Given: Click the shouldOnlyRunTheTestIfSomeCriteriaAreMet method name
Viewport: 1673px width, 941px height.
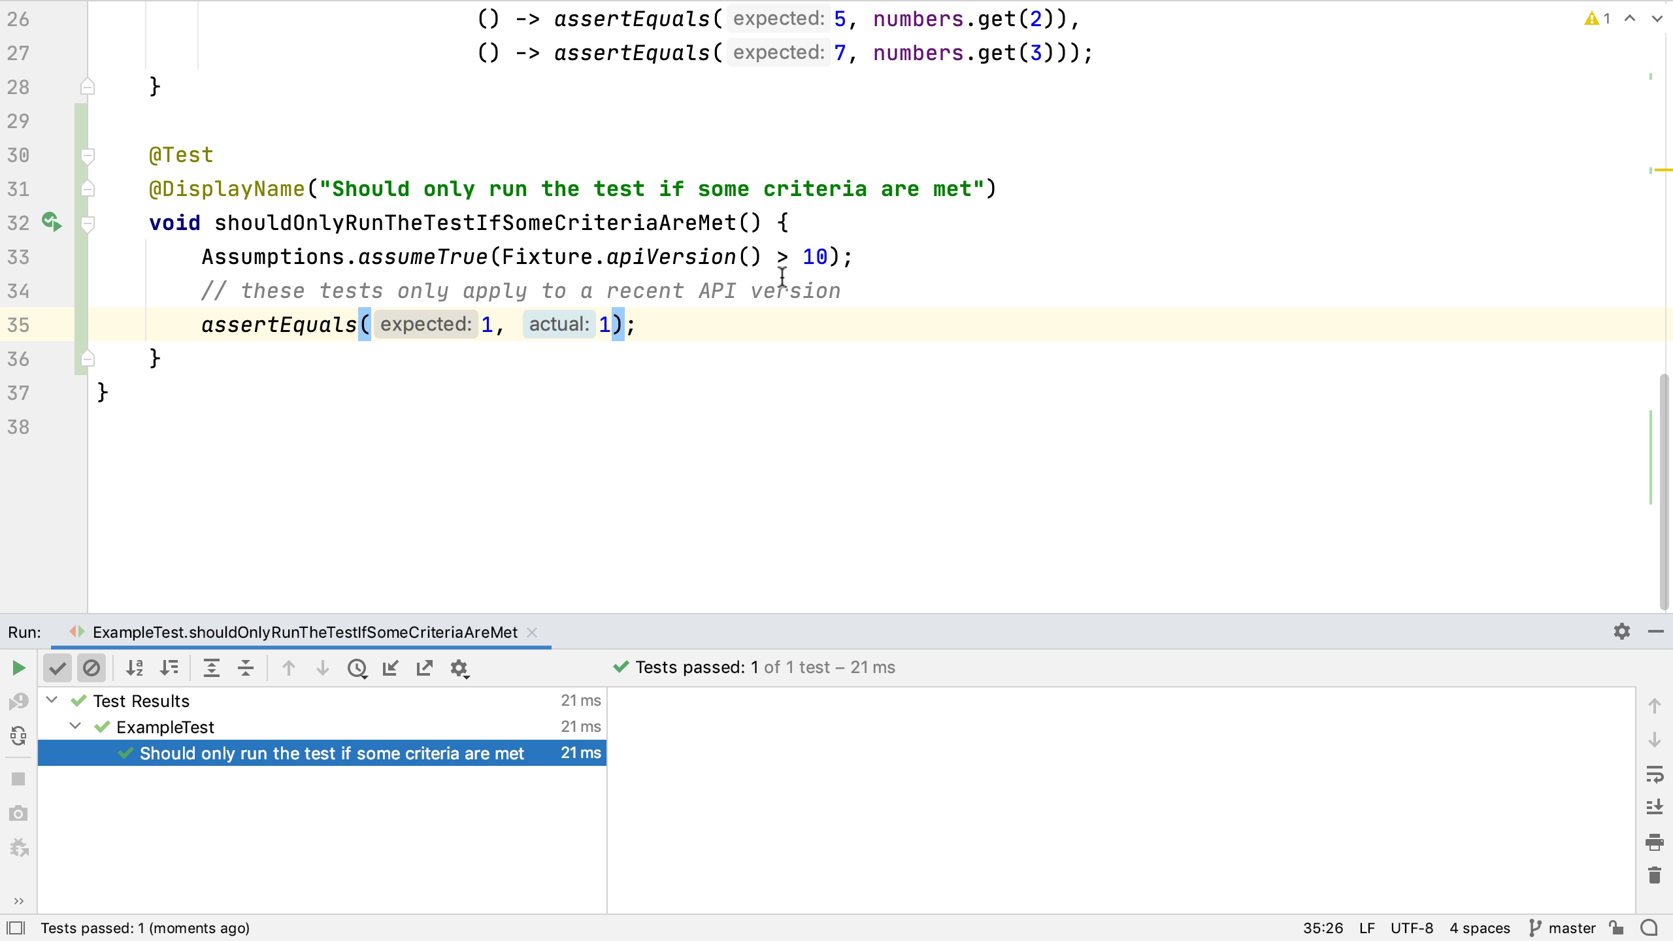Looking at the screenshot, I should (x=475, y=223).
